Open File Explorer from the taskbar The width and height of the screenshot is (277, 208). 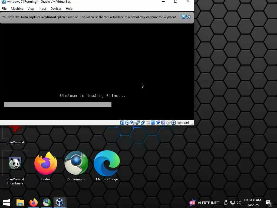coord(20,203)
